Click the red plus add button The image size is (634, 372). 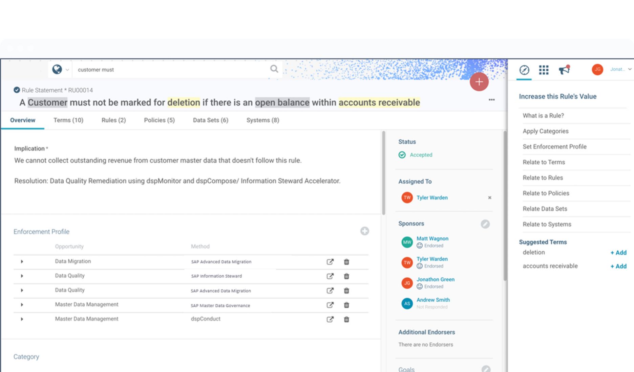coord(479,82)
